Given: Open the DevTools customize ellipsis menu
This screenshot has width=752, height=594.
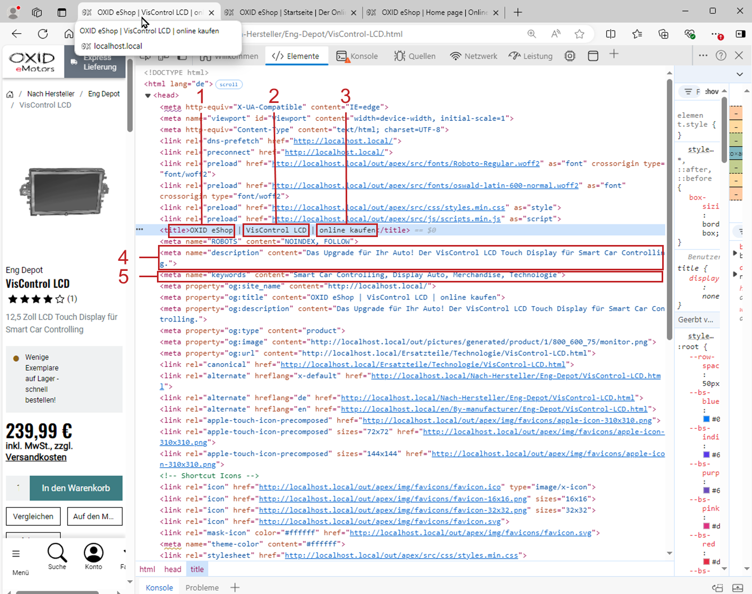Looking at the screenshot, I should tap(703, 55).
